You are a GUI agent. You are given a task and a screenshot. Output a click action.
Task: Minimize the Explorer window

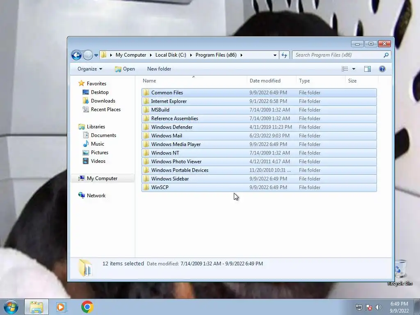click(x=357, y=43)
